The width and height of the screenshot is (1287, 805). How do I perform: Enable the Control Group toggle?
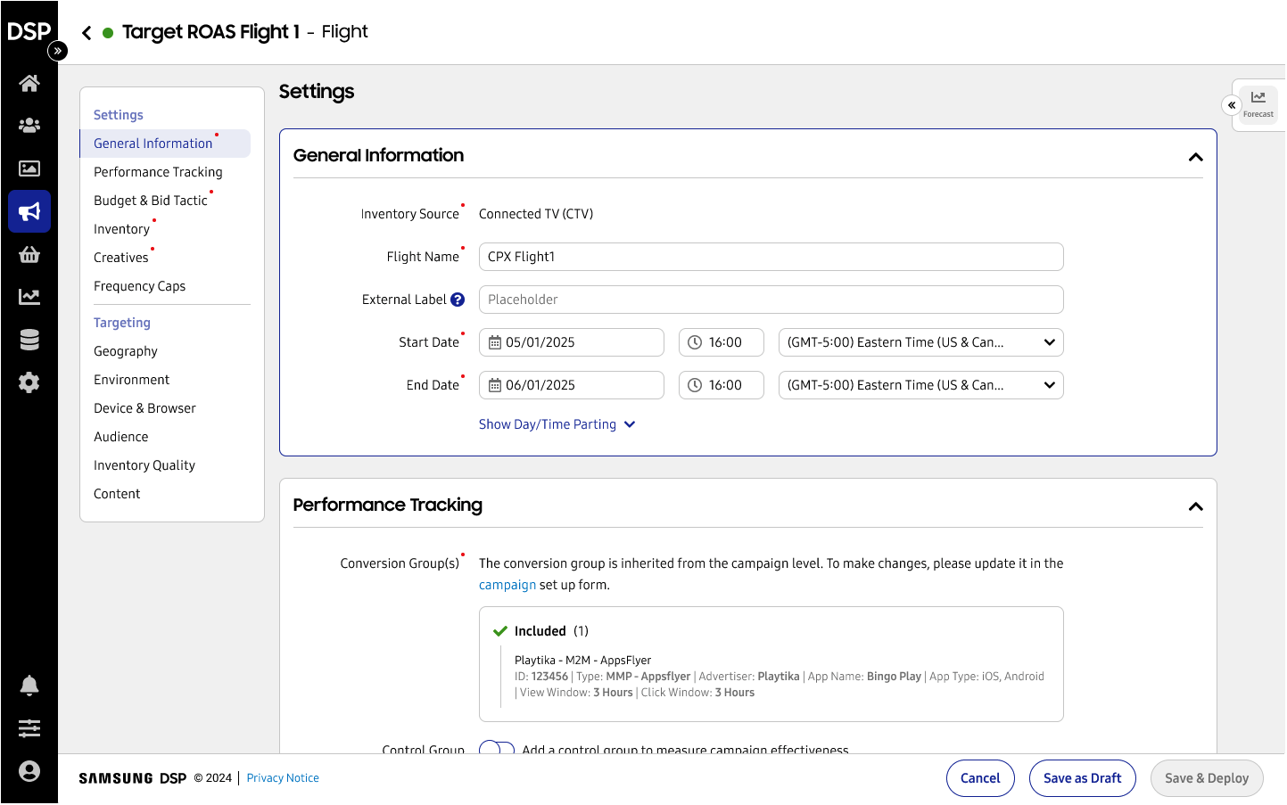point(497,749)
